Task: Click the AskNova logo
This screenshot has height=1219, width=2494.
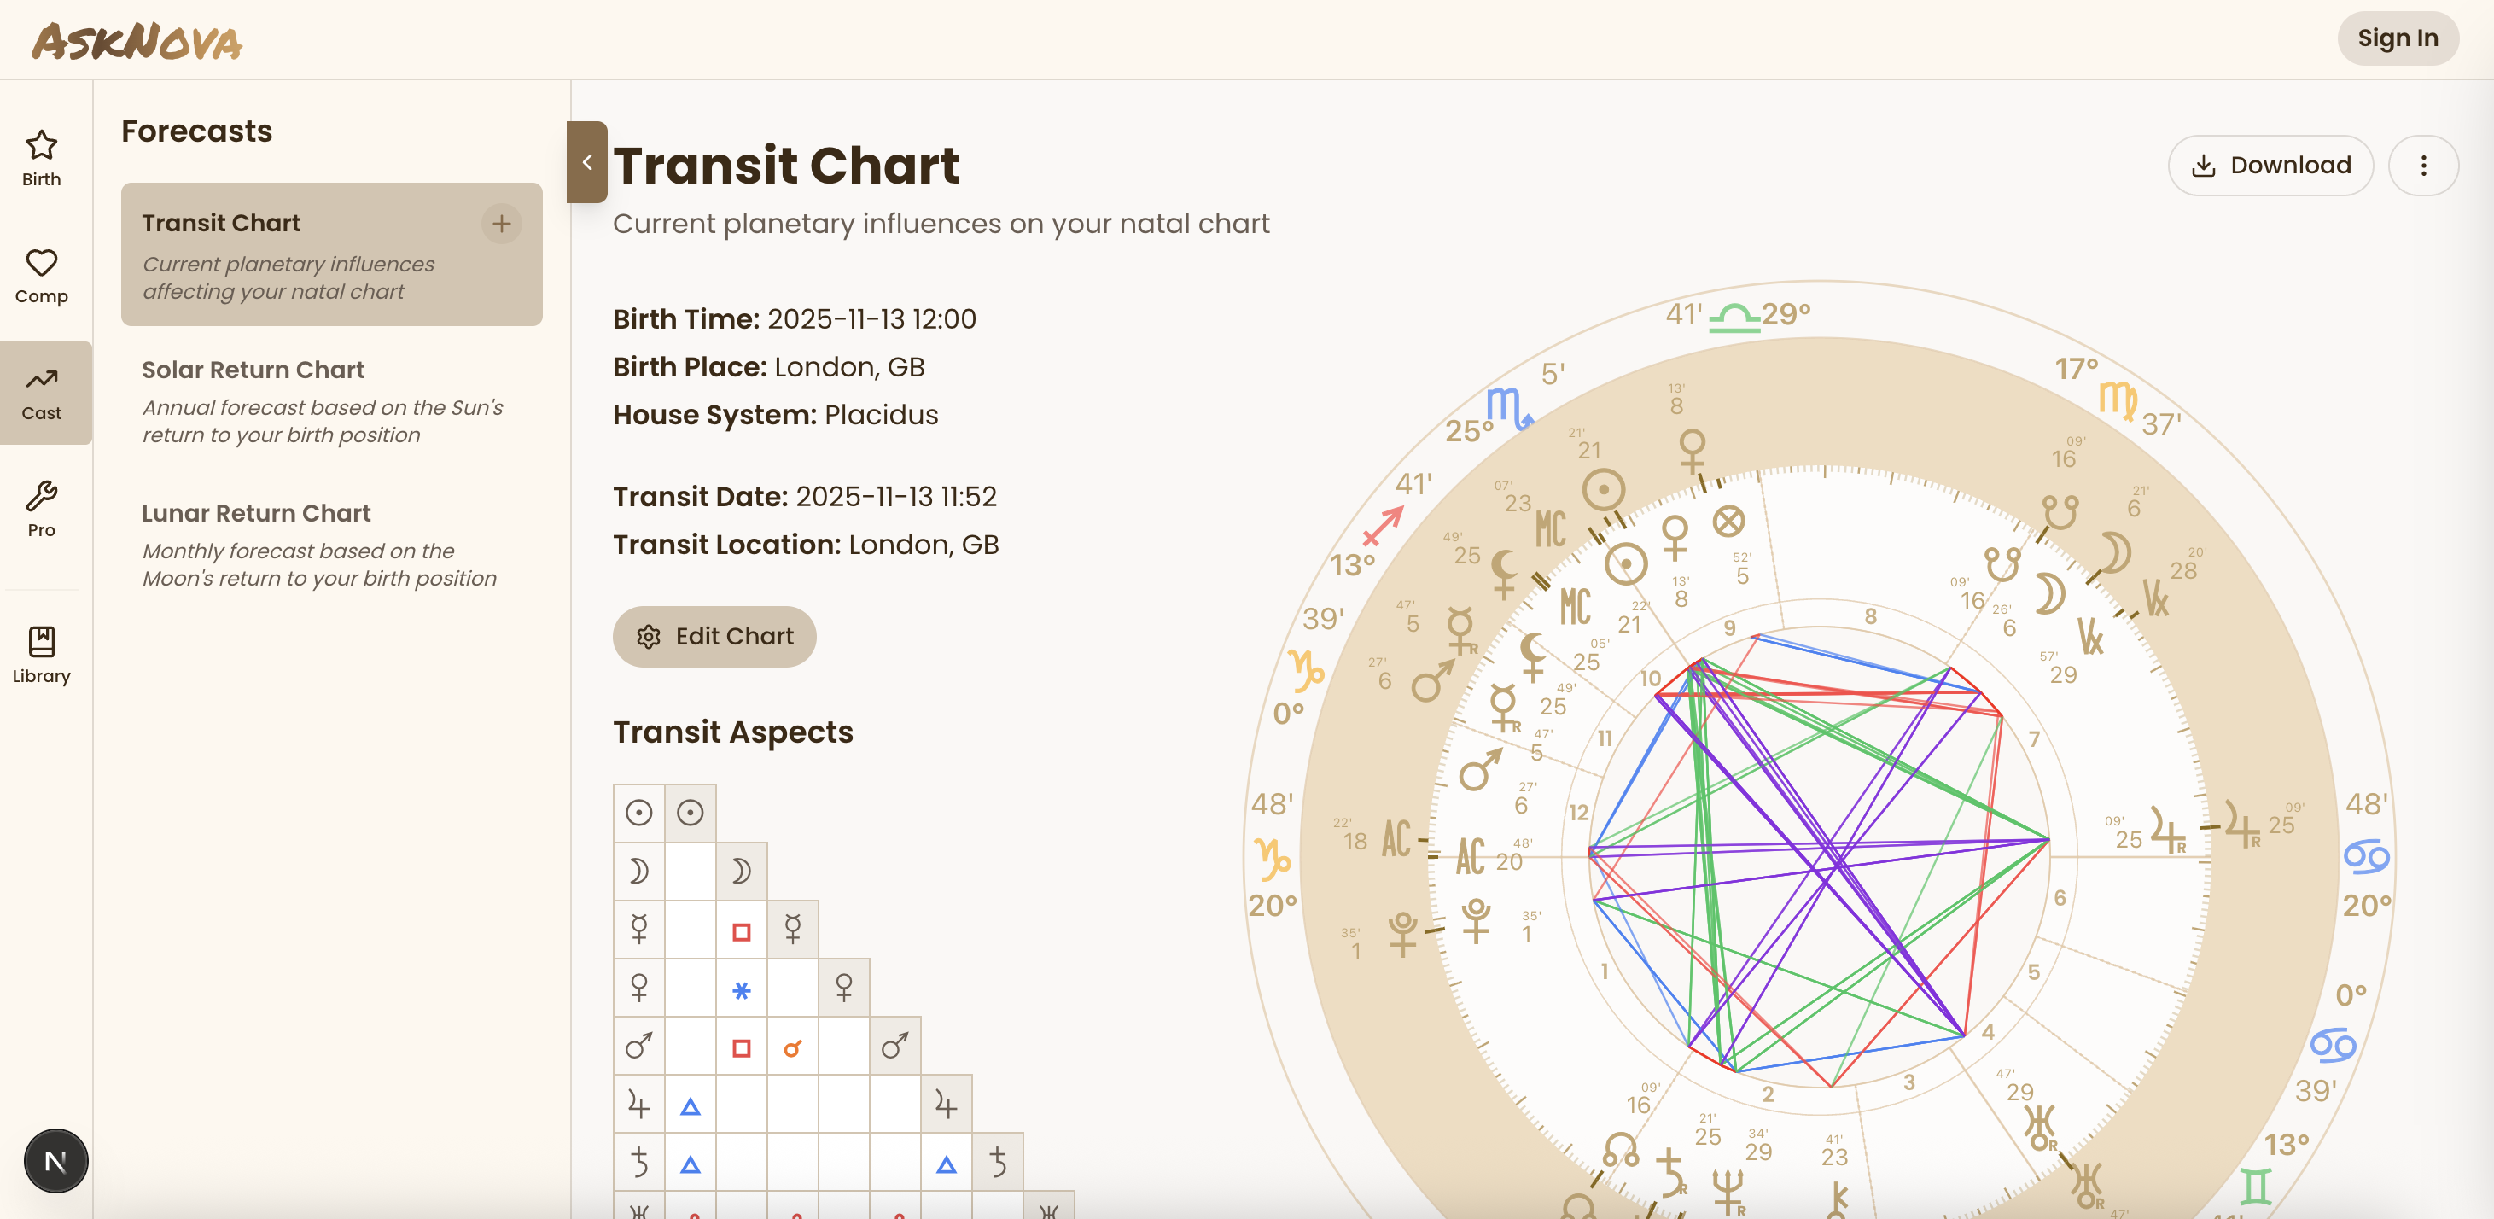Action: [x=137, y=41]
